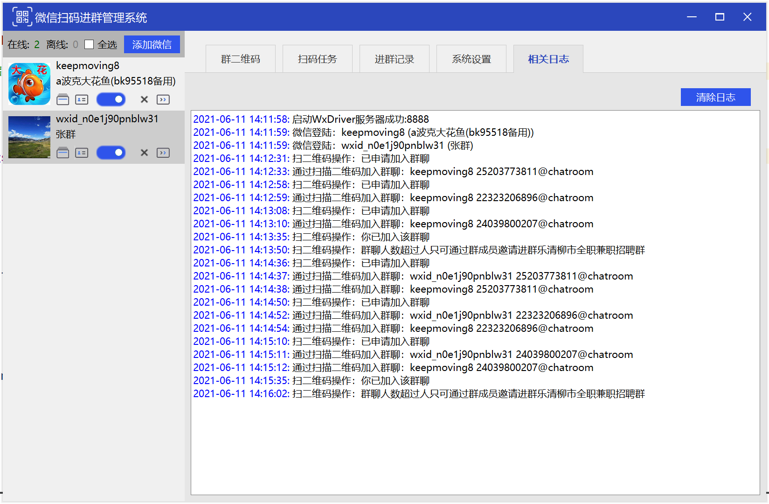The width and height of the screenshot is (769, 504).
Task: Open the 扫码任务 tab
Action: 318,59
